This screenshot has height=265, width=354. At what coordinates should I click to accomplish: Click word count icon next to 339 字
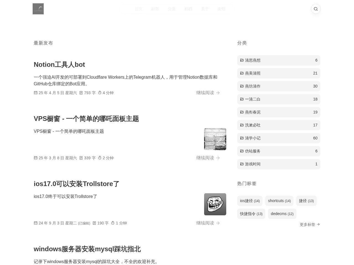point(81,158)
